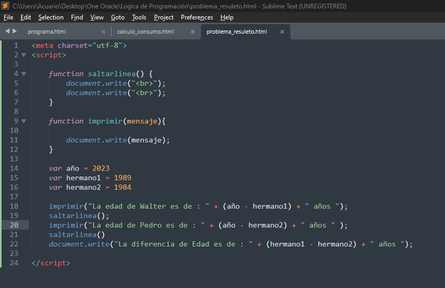This screenshot has width=445, height=288.
Task: Collapse imprimir function fold arrow on line 9
Action: [24, 121]
